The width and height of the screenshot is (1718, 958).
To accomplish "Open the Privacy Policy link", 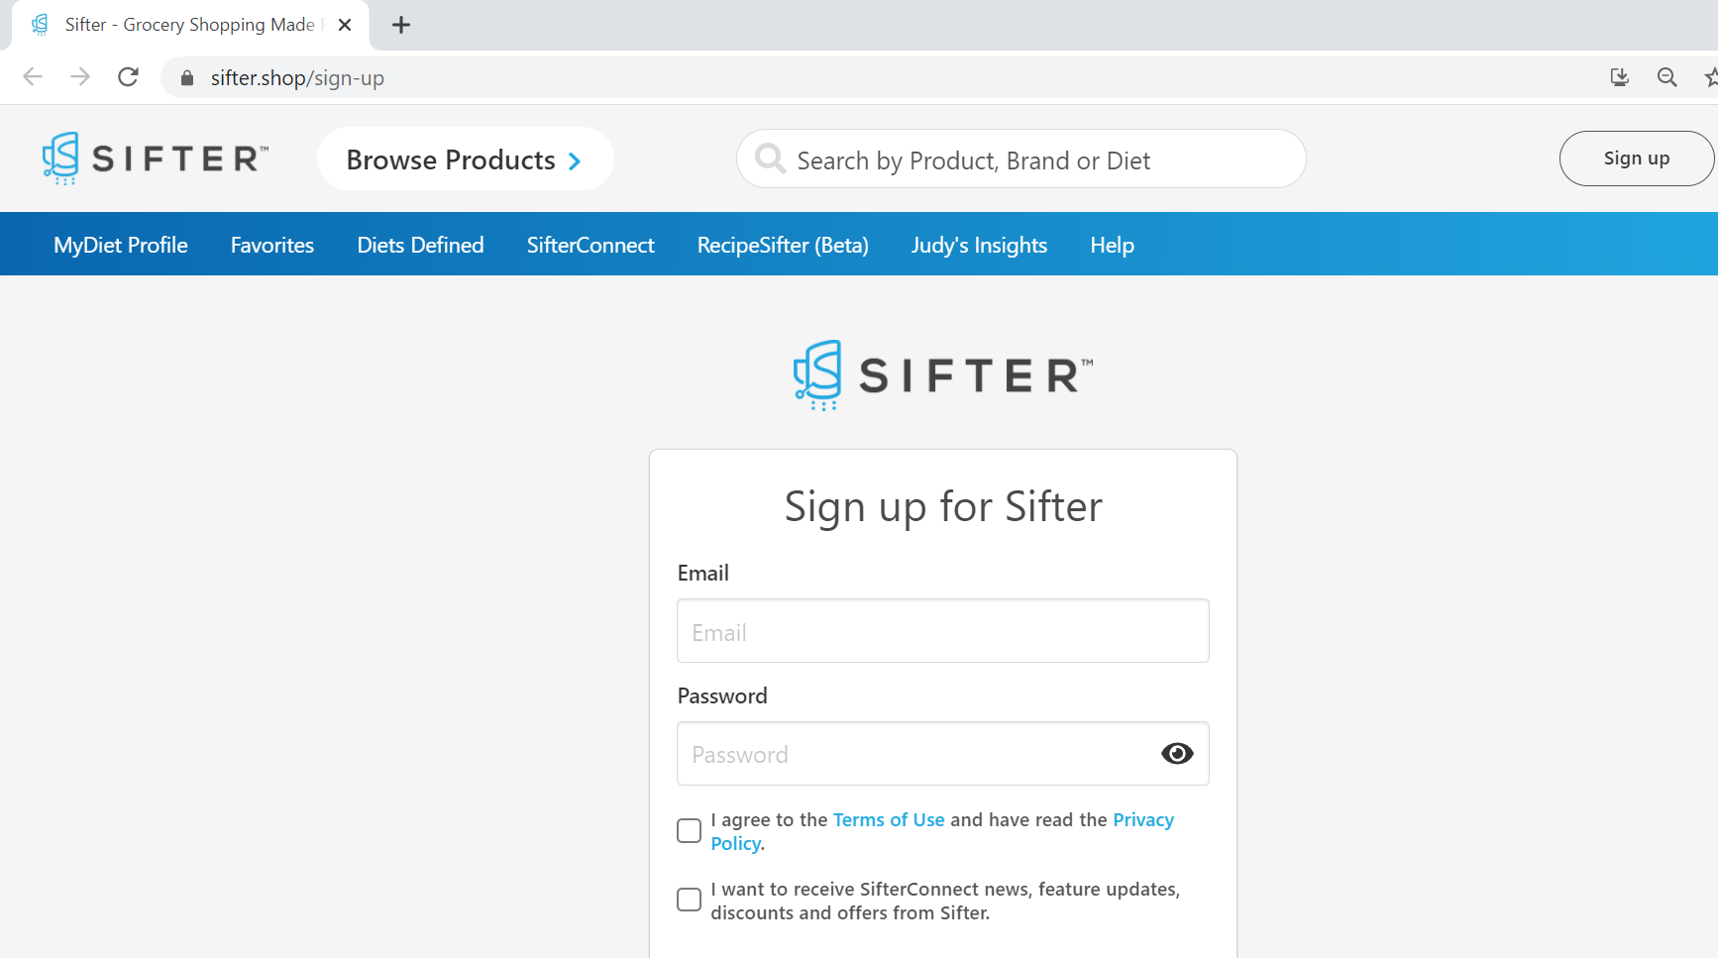I will click(x=1142, y=820).
